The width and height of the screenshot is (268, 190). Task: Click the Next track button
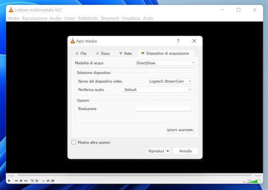[25, 181]
